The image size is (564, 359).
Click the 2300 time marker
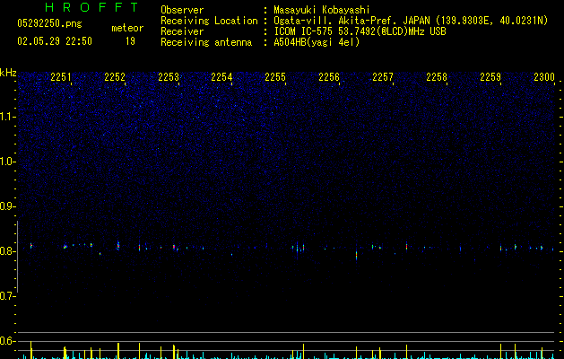(x=544, y=77)
